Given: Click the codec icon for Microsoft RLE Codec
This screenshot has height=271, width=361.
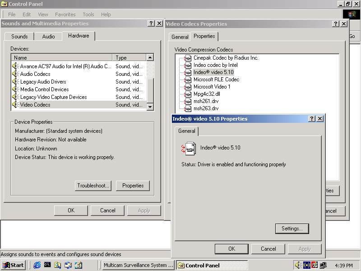Looking at the screenshot, I should click(188, 79).
